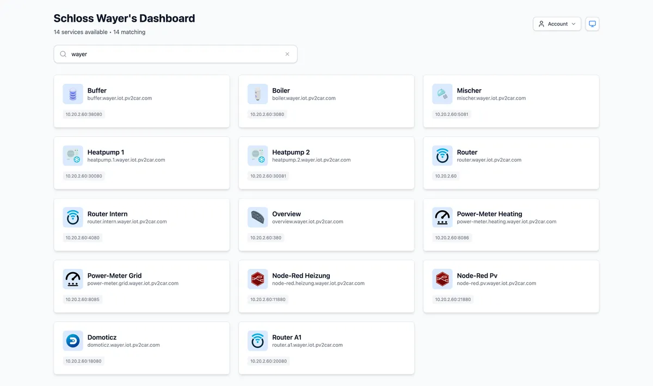Click the Power-Meter Heating title
Viewport: 653px width, 386px height.
coord(490,213)
